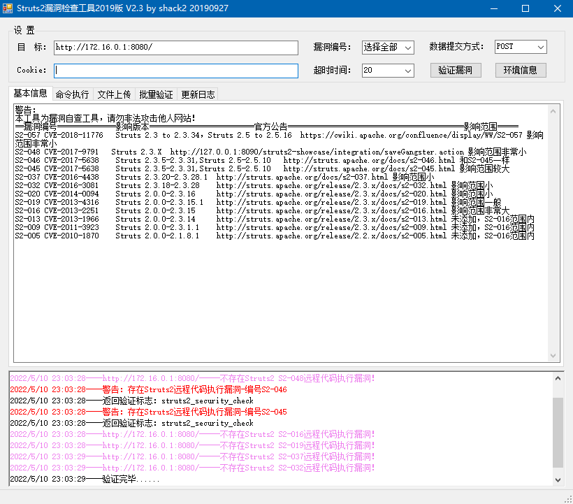Click log line about S2-037 not existing
The image size is (573, 504).
193,457
